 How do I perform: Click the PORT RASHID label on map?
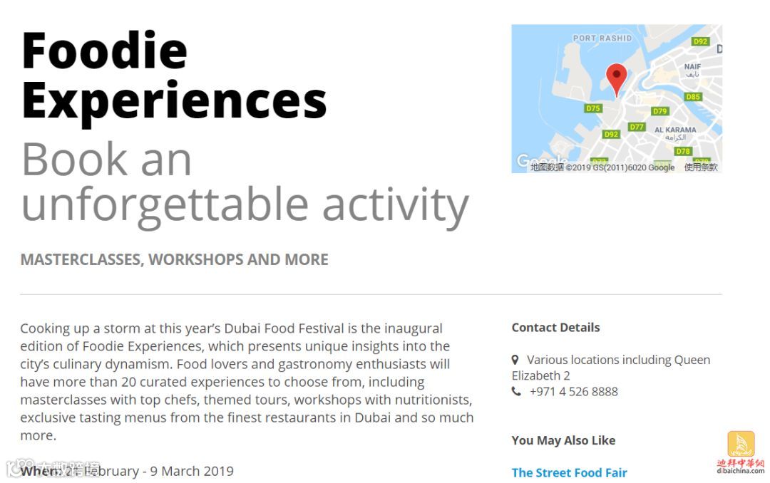click(x=602, y=38)
